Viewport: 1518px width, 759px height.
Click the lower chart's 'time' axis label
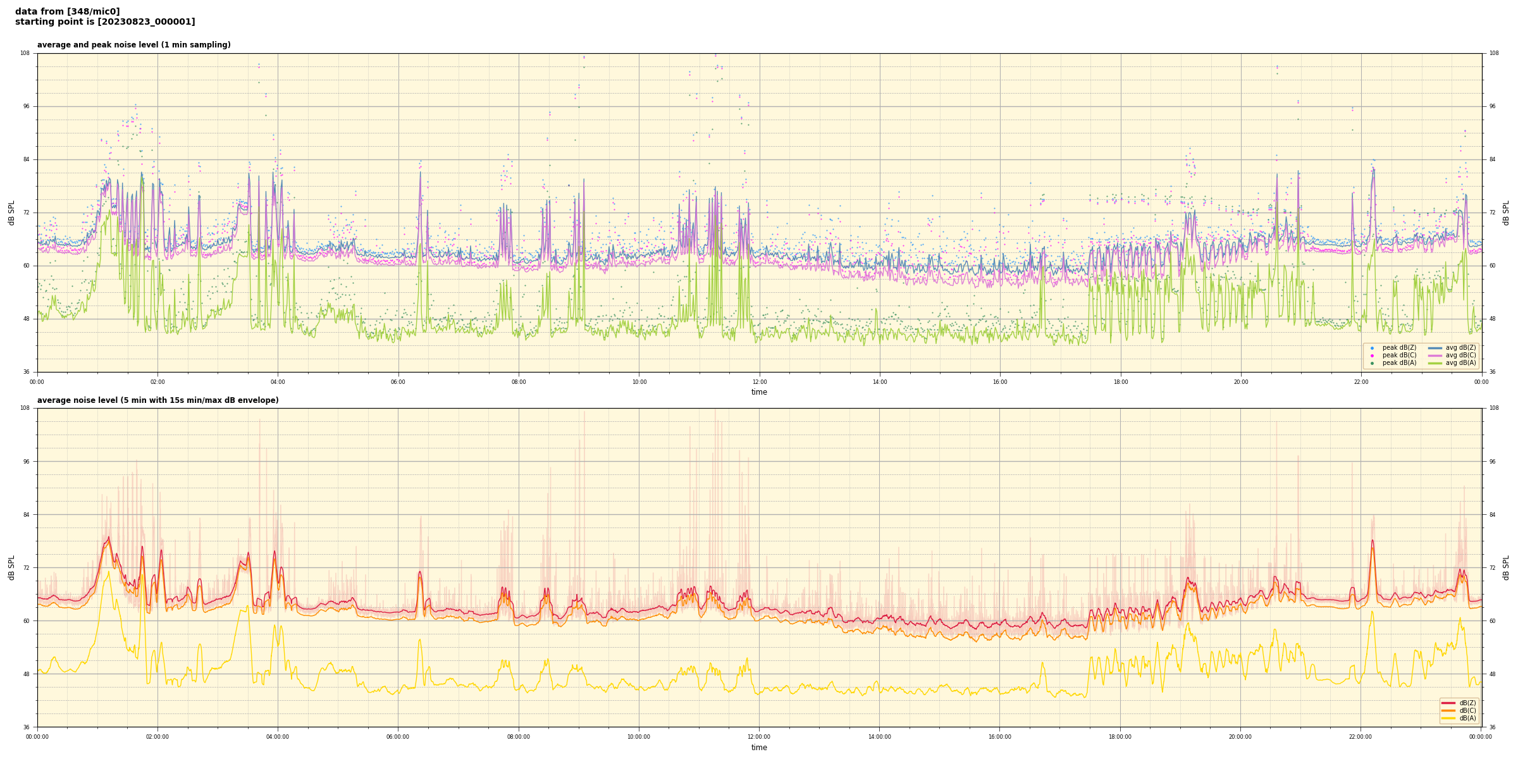[x=759, y=748]
